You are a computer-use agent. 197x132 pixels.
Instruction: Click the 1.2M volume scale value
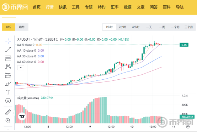tap(185, 96)
